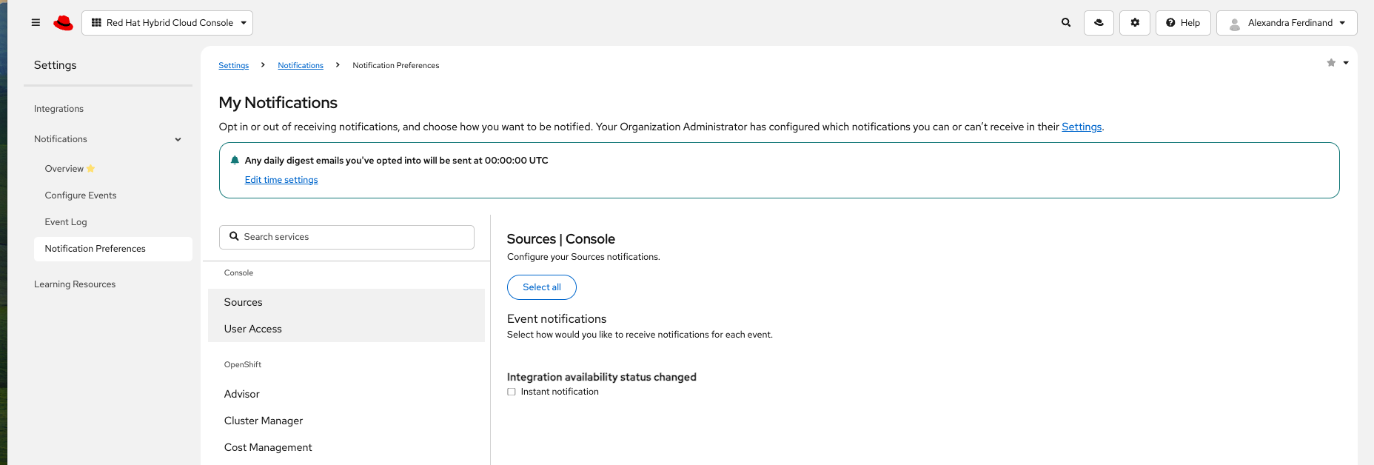Open the Event Log sidebar item
Image resolution: width=1374 pixels, height=465 pixels.
66,222
